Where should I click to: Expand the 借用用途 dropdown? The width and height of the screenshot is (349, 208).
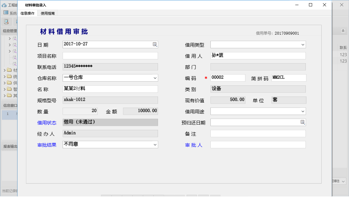pos(303,111)
